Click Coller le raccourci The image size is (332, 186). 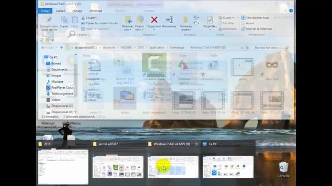[95, 29]
